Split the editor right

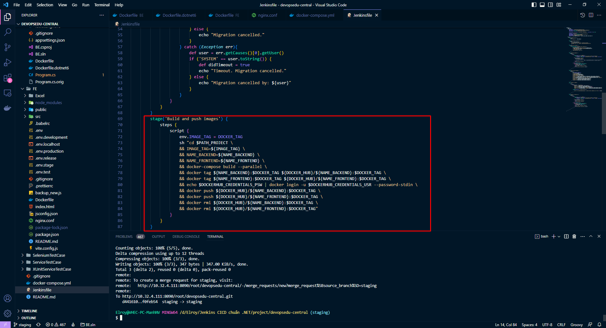tap(591, 15)
